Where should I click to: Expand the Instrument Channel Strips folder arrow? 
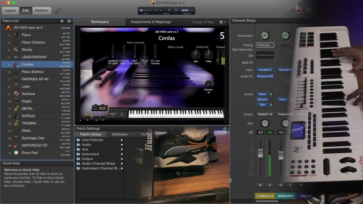point(122,168)
